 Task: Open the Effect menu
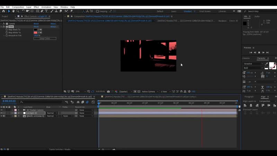36,7
